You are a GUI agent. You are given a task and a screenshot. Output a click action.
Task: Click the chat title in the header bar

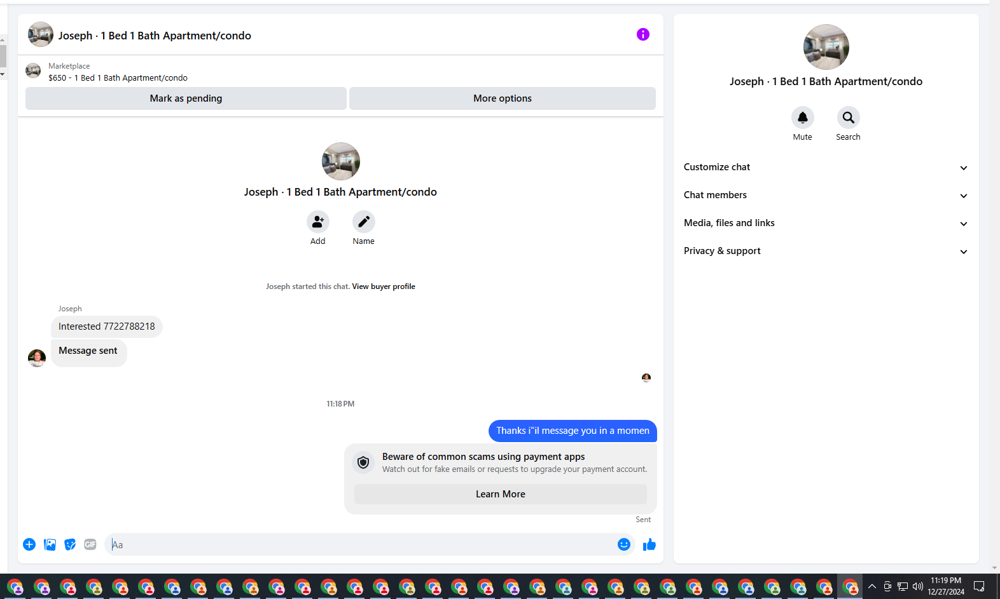pyautogui.click(x=155, y=36)
